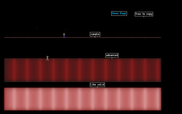The height and width of the screenshot is (114, 182).
Task: Click the leftmost white dot in the black sky
Action: [37, 28]
